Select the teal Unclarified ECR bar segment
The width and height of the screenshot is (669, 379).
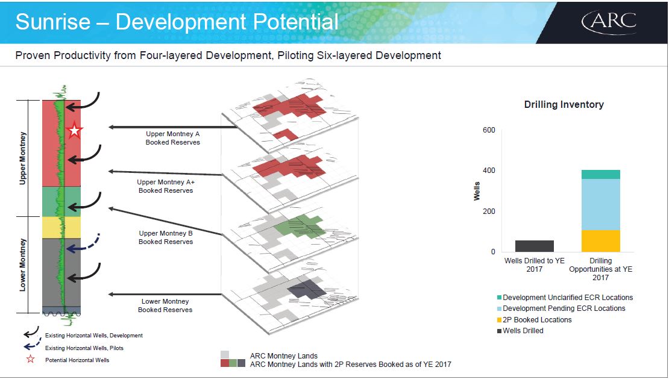(601, 174)
